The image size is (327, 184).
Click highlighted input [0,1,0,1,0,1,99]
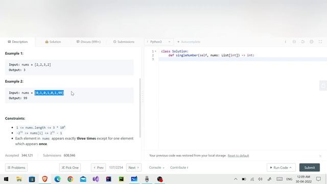click(49, 93)
